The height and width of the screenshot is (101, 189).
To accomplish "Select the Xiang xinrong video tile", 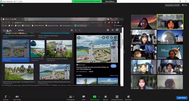I will coord(170,22).
